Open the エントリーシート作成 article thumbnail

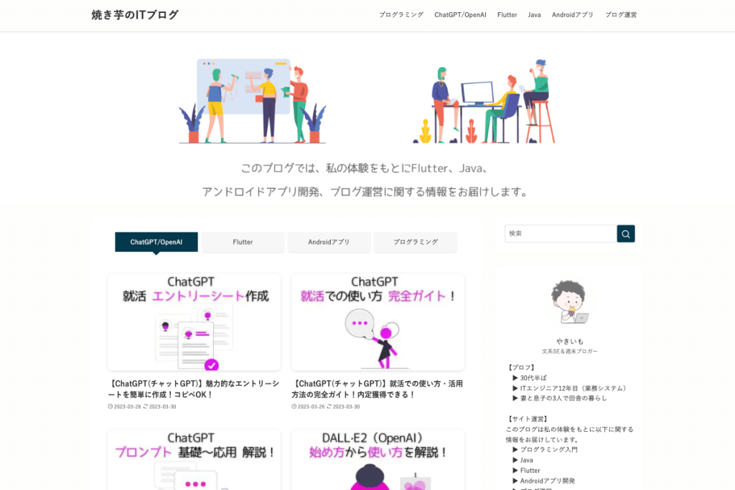(x=194, y=322)
